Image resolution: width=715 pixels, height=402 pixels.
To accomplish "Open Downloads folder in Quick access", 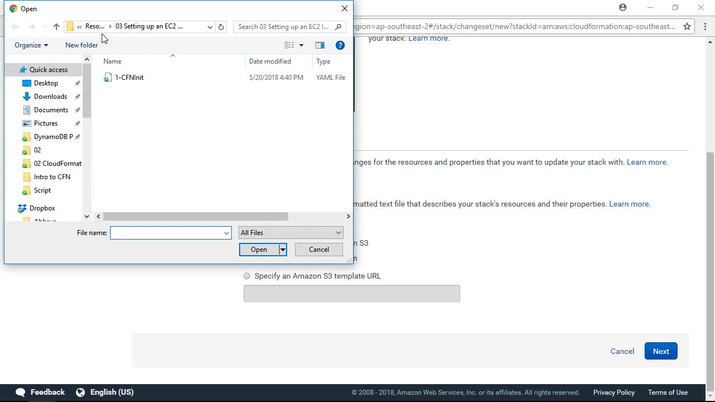I will pos(50,97).
